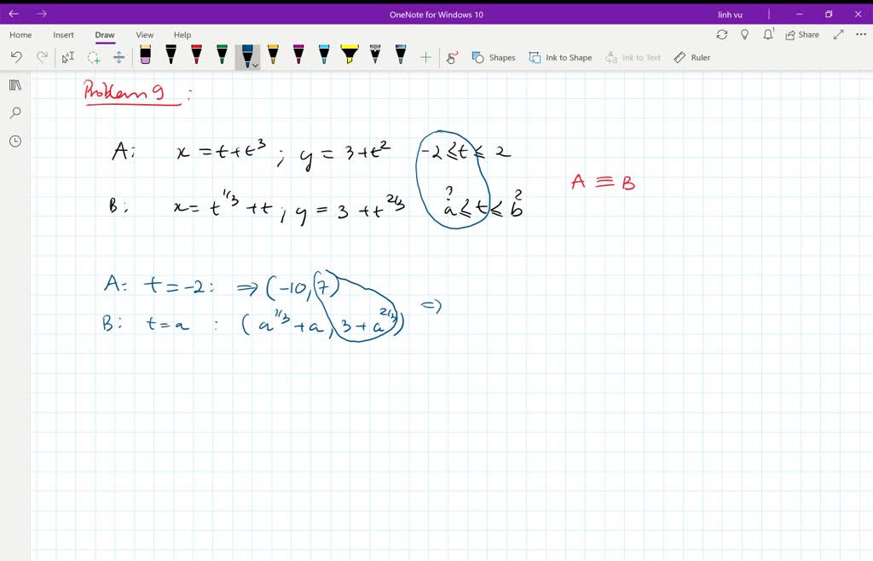The image size is (873, 561).
Task: Open the View tab
Action: (145, 34)
